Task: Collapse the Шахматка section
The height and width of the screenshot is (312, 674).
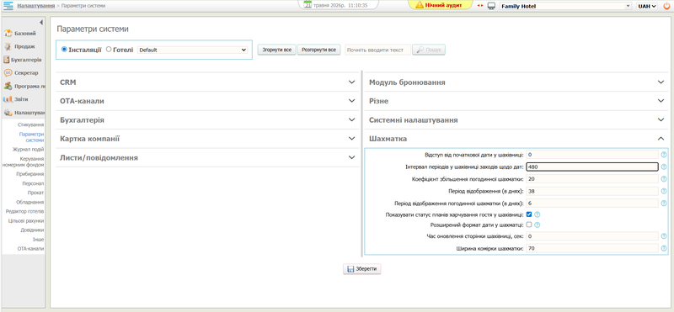Action: [516, 139]
